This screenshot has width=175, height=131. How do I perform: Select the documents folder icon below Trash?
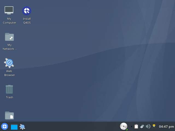[9, 115]
